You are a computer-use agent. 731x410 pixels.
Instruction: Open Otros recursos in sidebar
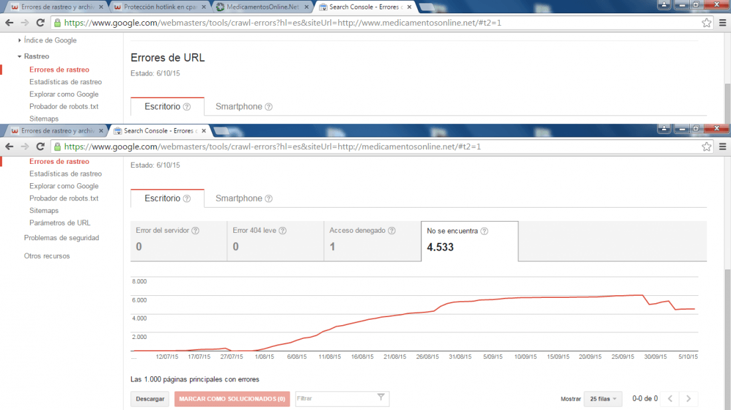tap(47, 256)
